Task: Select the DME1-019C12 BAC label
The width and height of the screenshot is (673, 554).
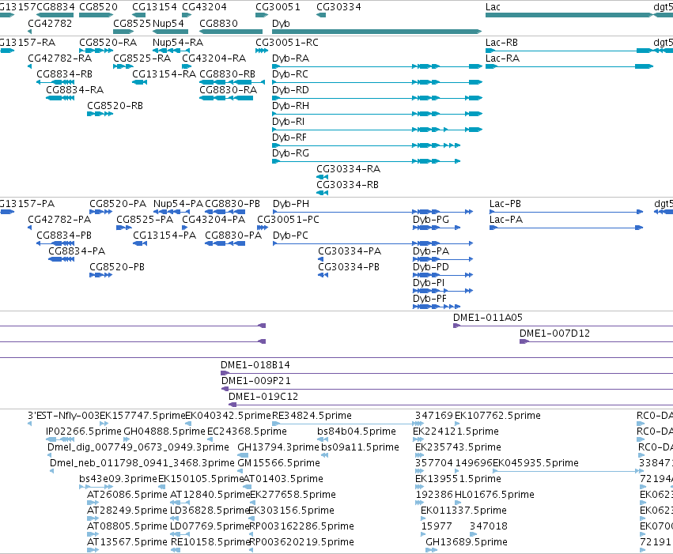Action: click(x=263, y=397)
